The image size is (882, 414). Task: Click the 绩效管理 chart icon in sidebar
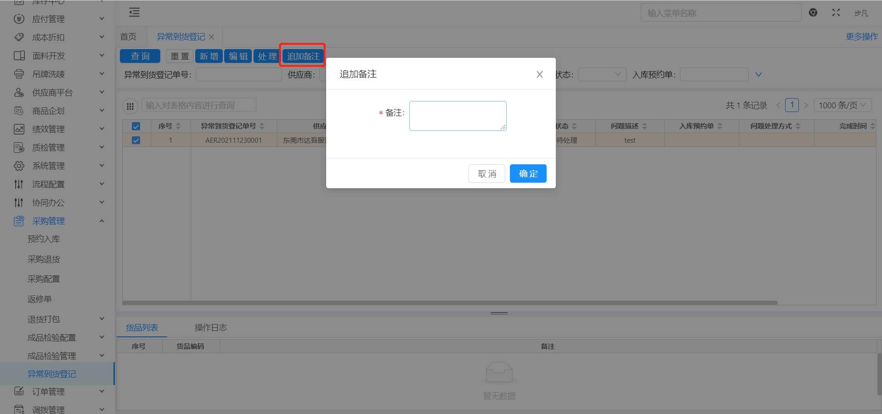tap(19, 129)
